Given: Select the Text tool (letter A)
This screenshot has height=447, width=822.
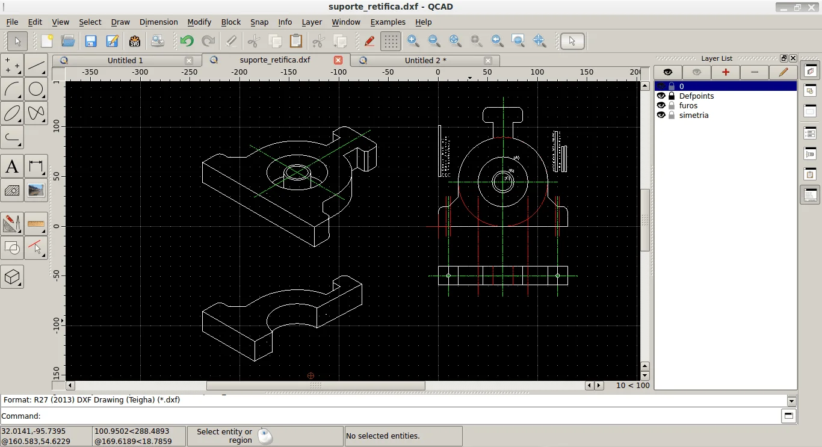Looking at the screenshot, I should (12, 166).
